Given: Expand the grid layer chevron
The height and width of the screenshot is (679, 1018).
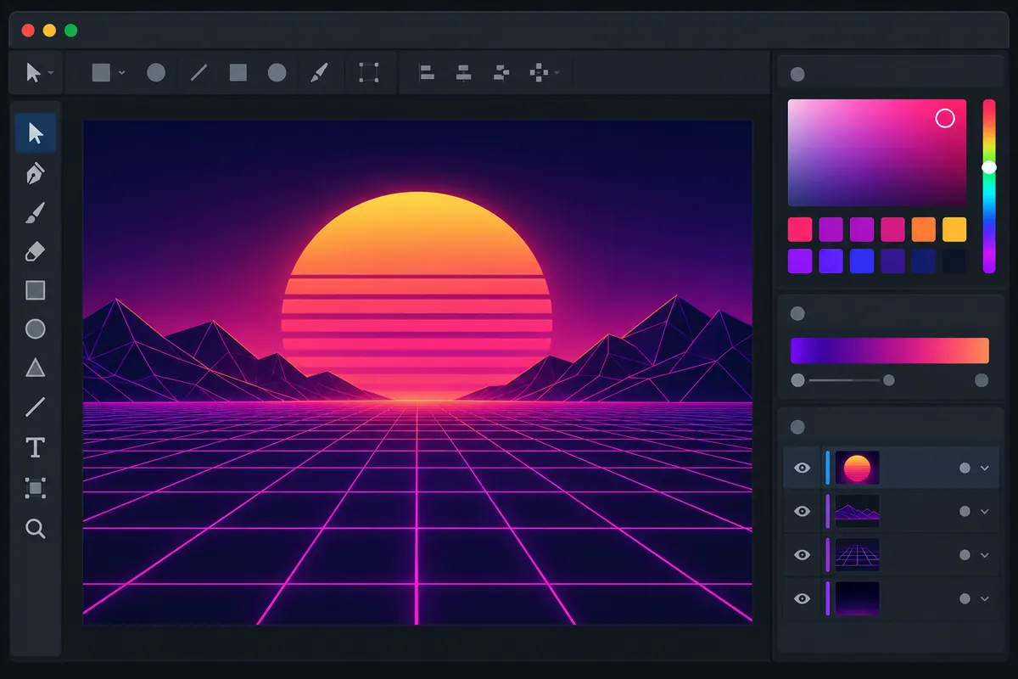Looking at the screenshot, I should [x=985, y=555].
